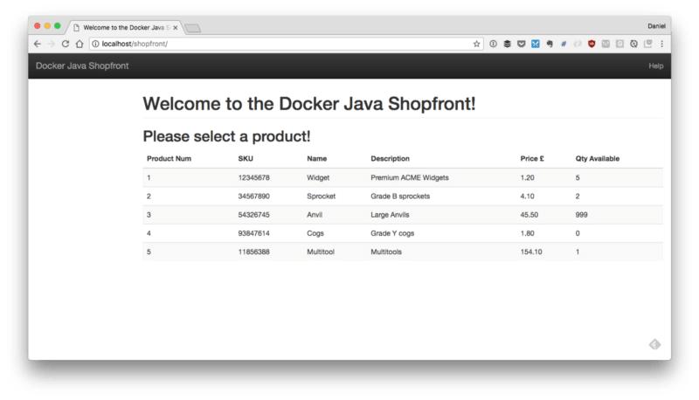
Task: Open the Evernote elephant extension
Action: tap(550, 44)
